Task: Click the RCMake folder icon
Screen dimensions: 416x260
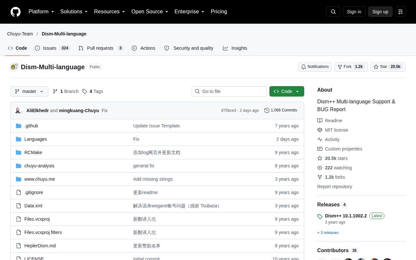Action: (x=19, y=152)
